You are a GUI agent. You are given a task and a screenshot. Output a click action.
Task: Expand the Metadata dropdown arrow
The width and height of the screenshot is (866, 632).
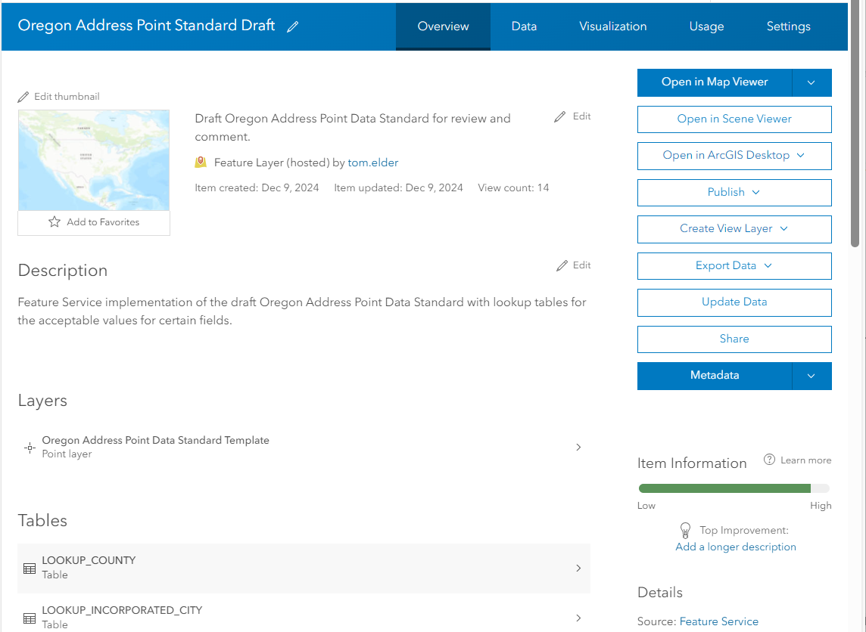pyautogui.click(x=811, y=376)
